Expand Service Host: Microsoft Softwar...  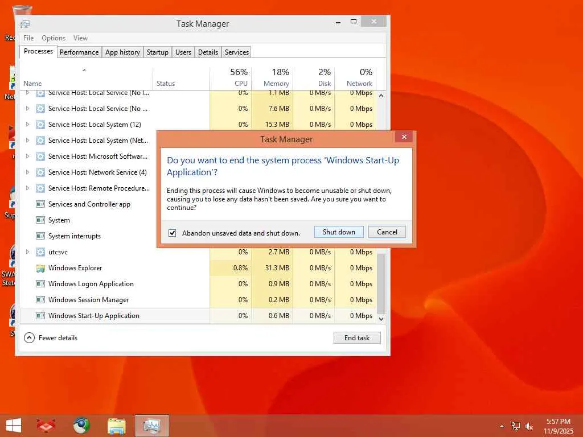point(27,156)
